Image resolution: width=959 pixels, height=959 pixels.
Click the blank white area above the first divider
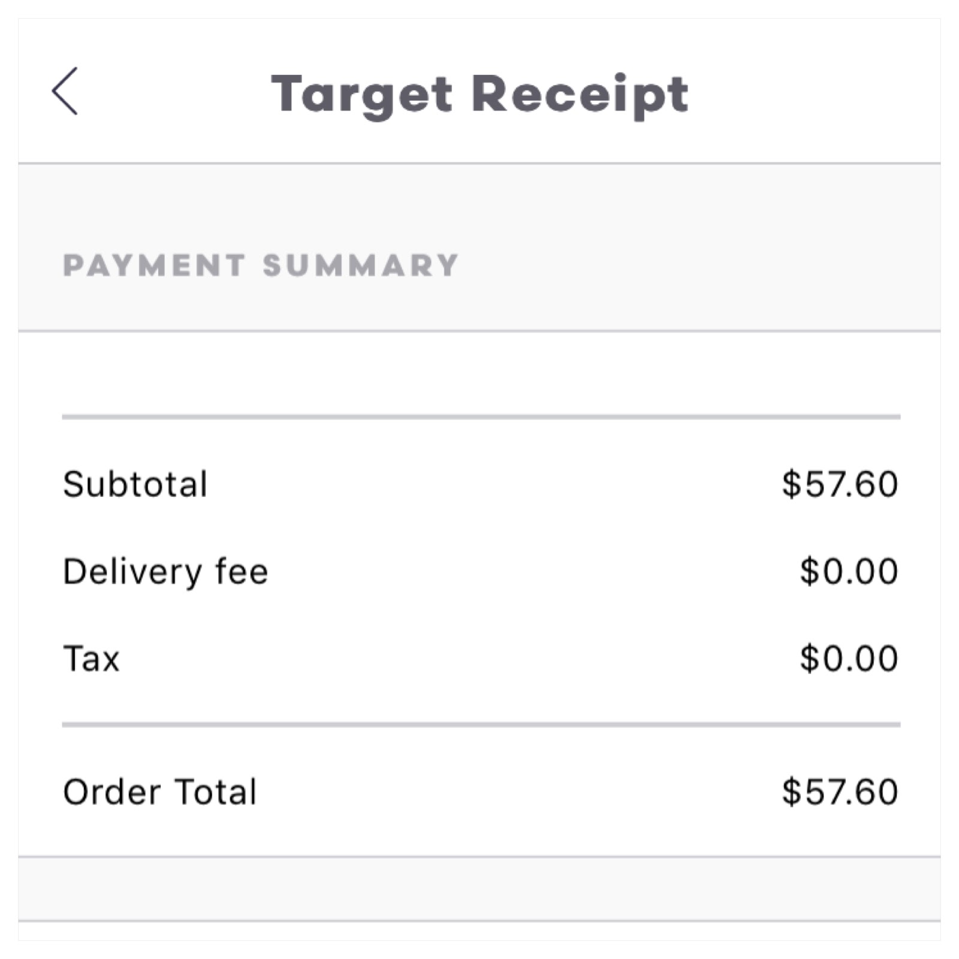pos(479,373)
